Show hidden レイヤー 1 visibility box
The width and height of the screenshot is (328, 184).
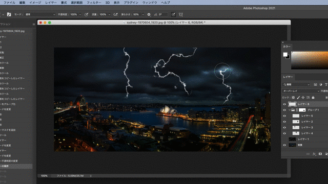[x=284, y=139]
